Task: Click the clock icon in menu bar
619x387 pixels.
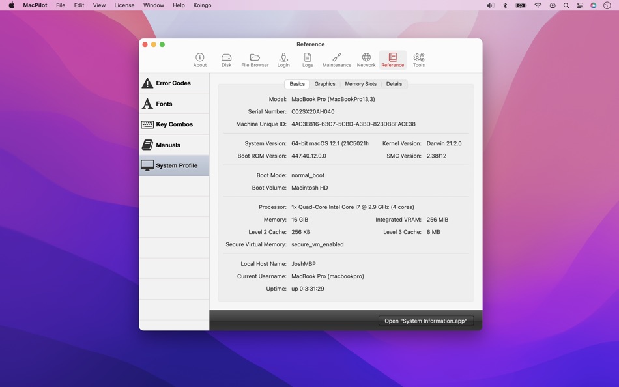Action: 607,5
